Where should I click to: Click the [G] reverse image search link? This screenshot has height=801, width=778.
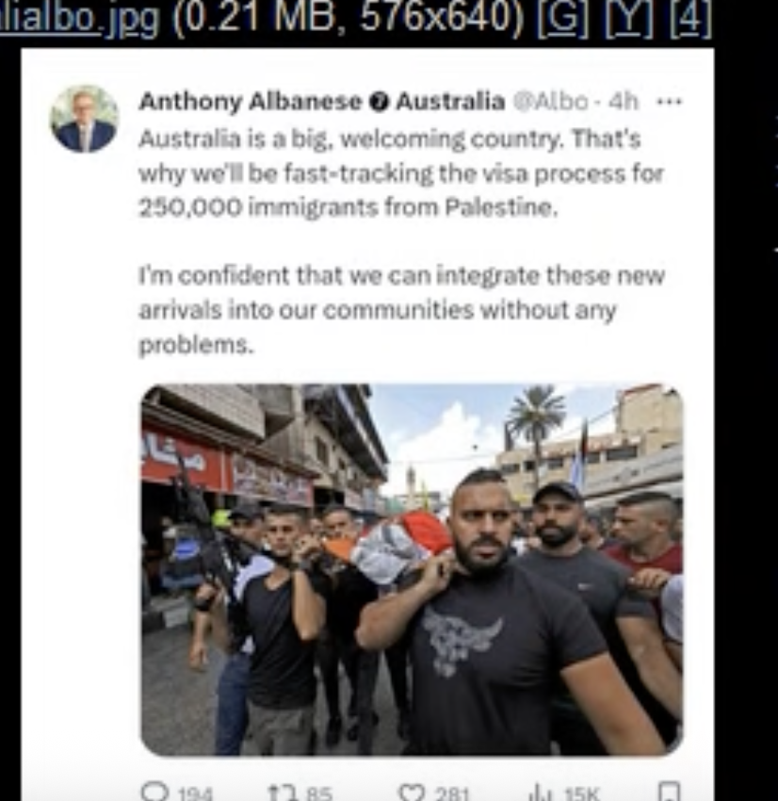[x=562, y=19]
